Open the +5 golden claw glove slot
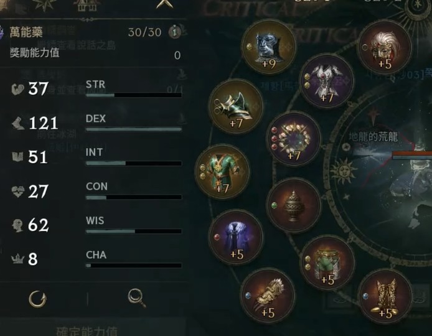The image size is (432, 336). pyautogui.click(x=268, y=296)
